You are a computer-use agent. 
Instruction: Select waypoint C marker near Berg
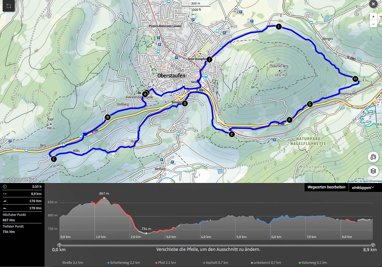[53, 159]
